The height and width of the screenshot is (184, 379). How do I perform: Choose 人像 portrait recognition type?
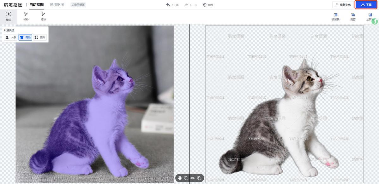click(x=11, y=37)
